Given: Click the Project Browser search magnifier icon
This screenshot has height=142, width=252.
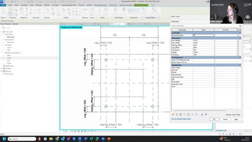Looking at the screenshot, I should [x=4, y=28].
